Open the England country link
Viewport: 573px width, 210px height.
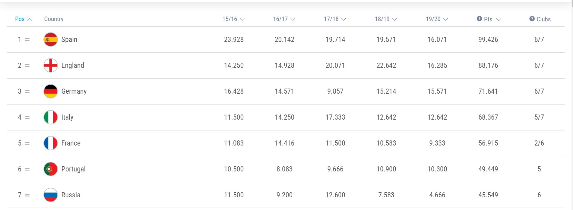pyautogui.click(x=73, y=65)
